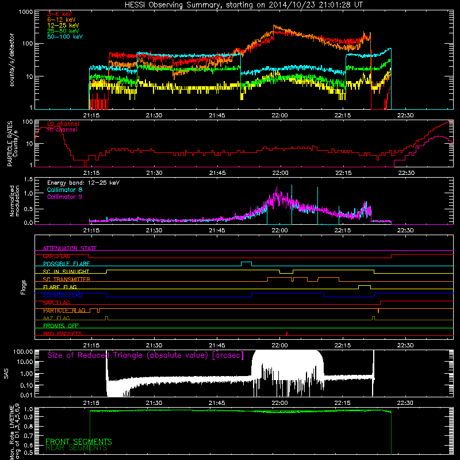The image size is (460, 460).
Task: Click the Mon. Rate LIVETIME axis title
Action: pos(14,432)
